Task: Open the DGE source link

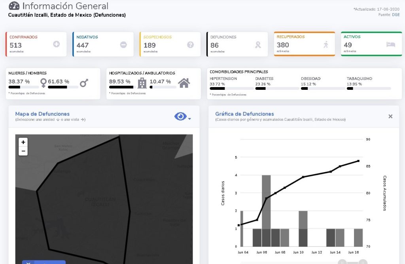Action: coord(396,15)
